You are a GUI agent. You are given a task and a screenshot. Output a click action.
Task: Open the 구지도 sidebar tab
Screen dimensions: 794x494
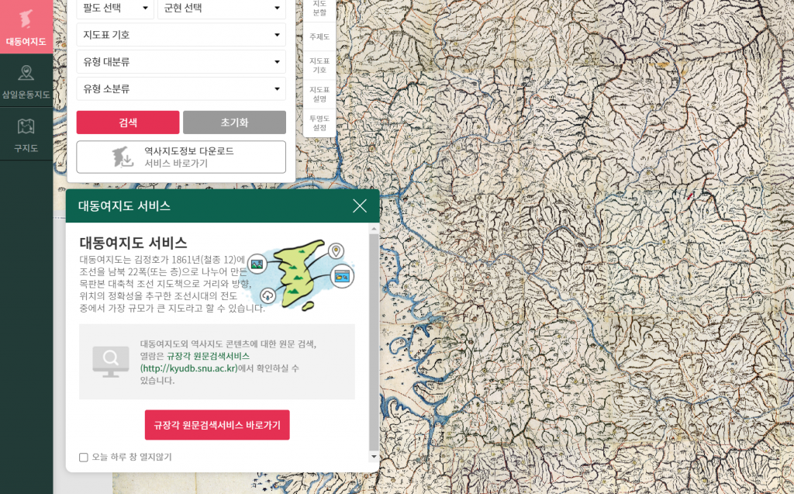26,134
